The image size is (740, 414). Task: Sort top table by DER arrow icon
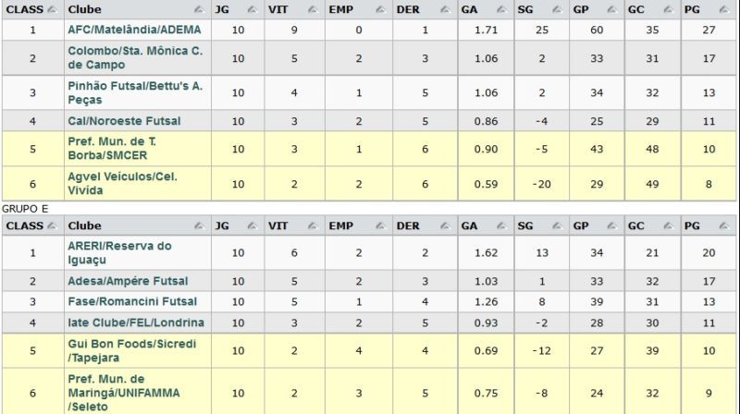pos(445,9)
